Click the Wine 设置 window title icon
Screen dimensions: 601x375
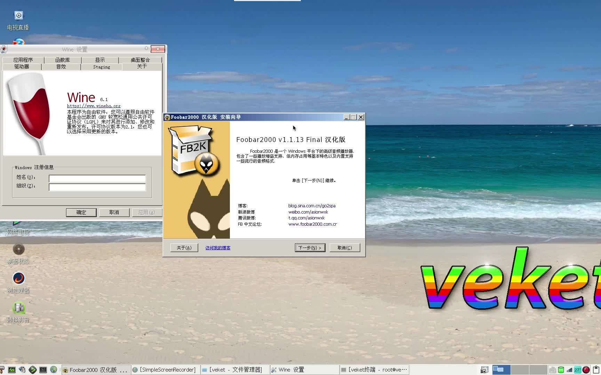[x=3, y=49]
